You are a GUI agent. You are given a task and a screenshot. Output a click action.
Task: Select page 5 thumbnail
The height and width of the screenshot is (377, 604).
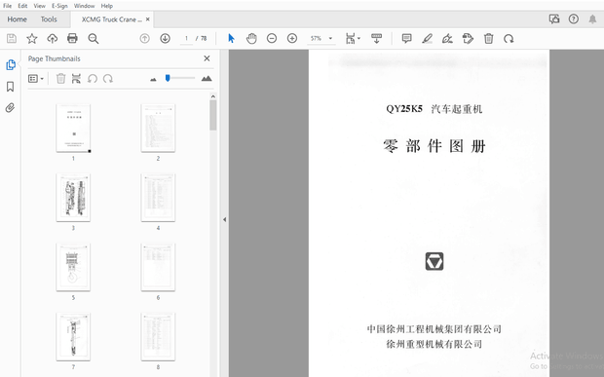(x=73, y=267)
